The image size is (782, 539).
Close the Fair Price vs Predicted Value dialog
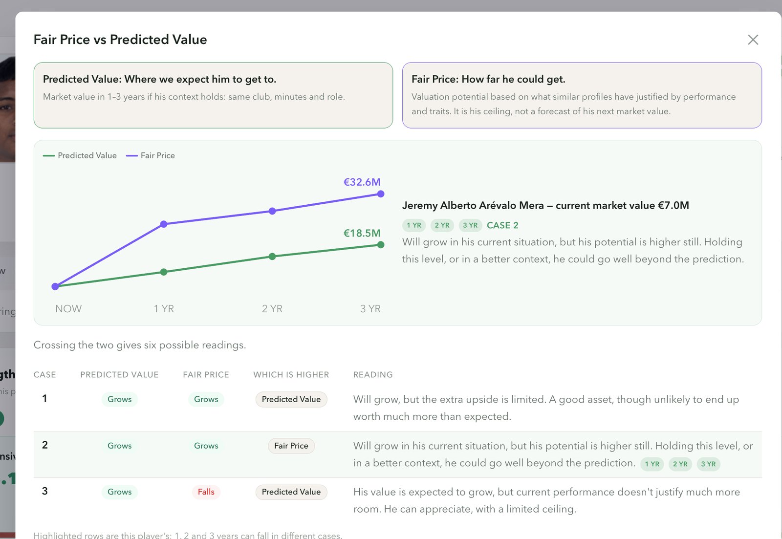[x=753, y=40]
